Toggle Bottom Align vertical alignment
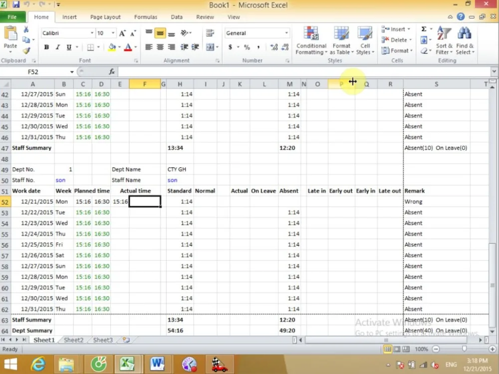 point(171,33)
